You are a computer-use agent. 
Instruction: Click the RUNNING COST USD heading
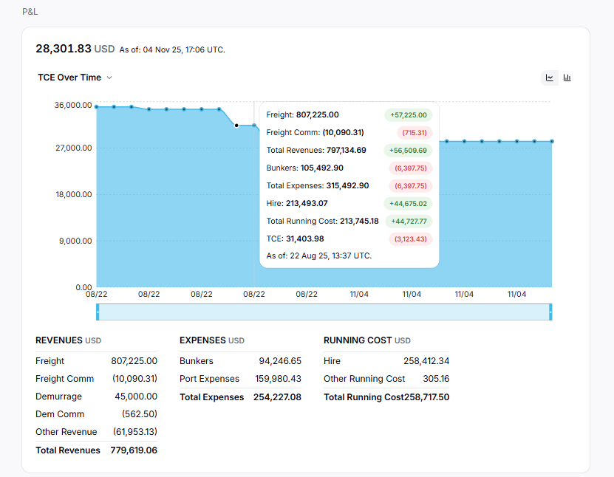click(367, 340)
